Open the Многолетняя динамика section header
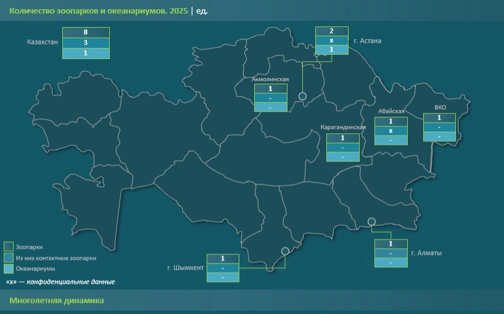Screen dimensions: 504x314 pyautogui.click(x=57, y=300)
